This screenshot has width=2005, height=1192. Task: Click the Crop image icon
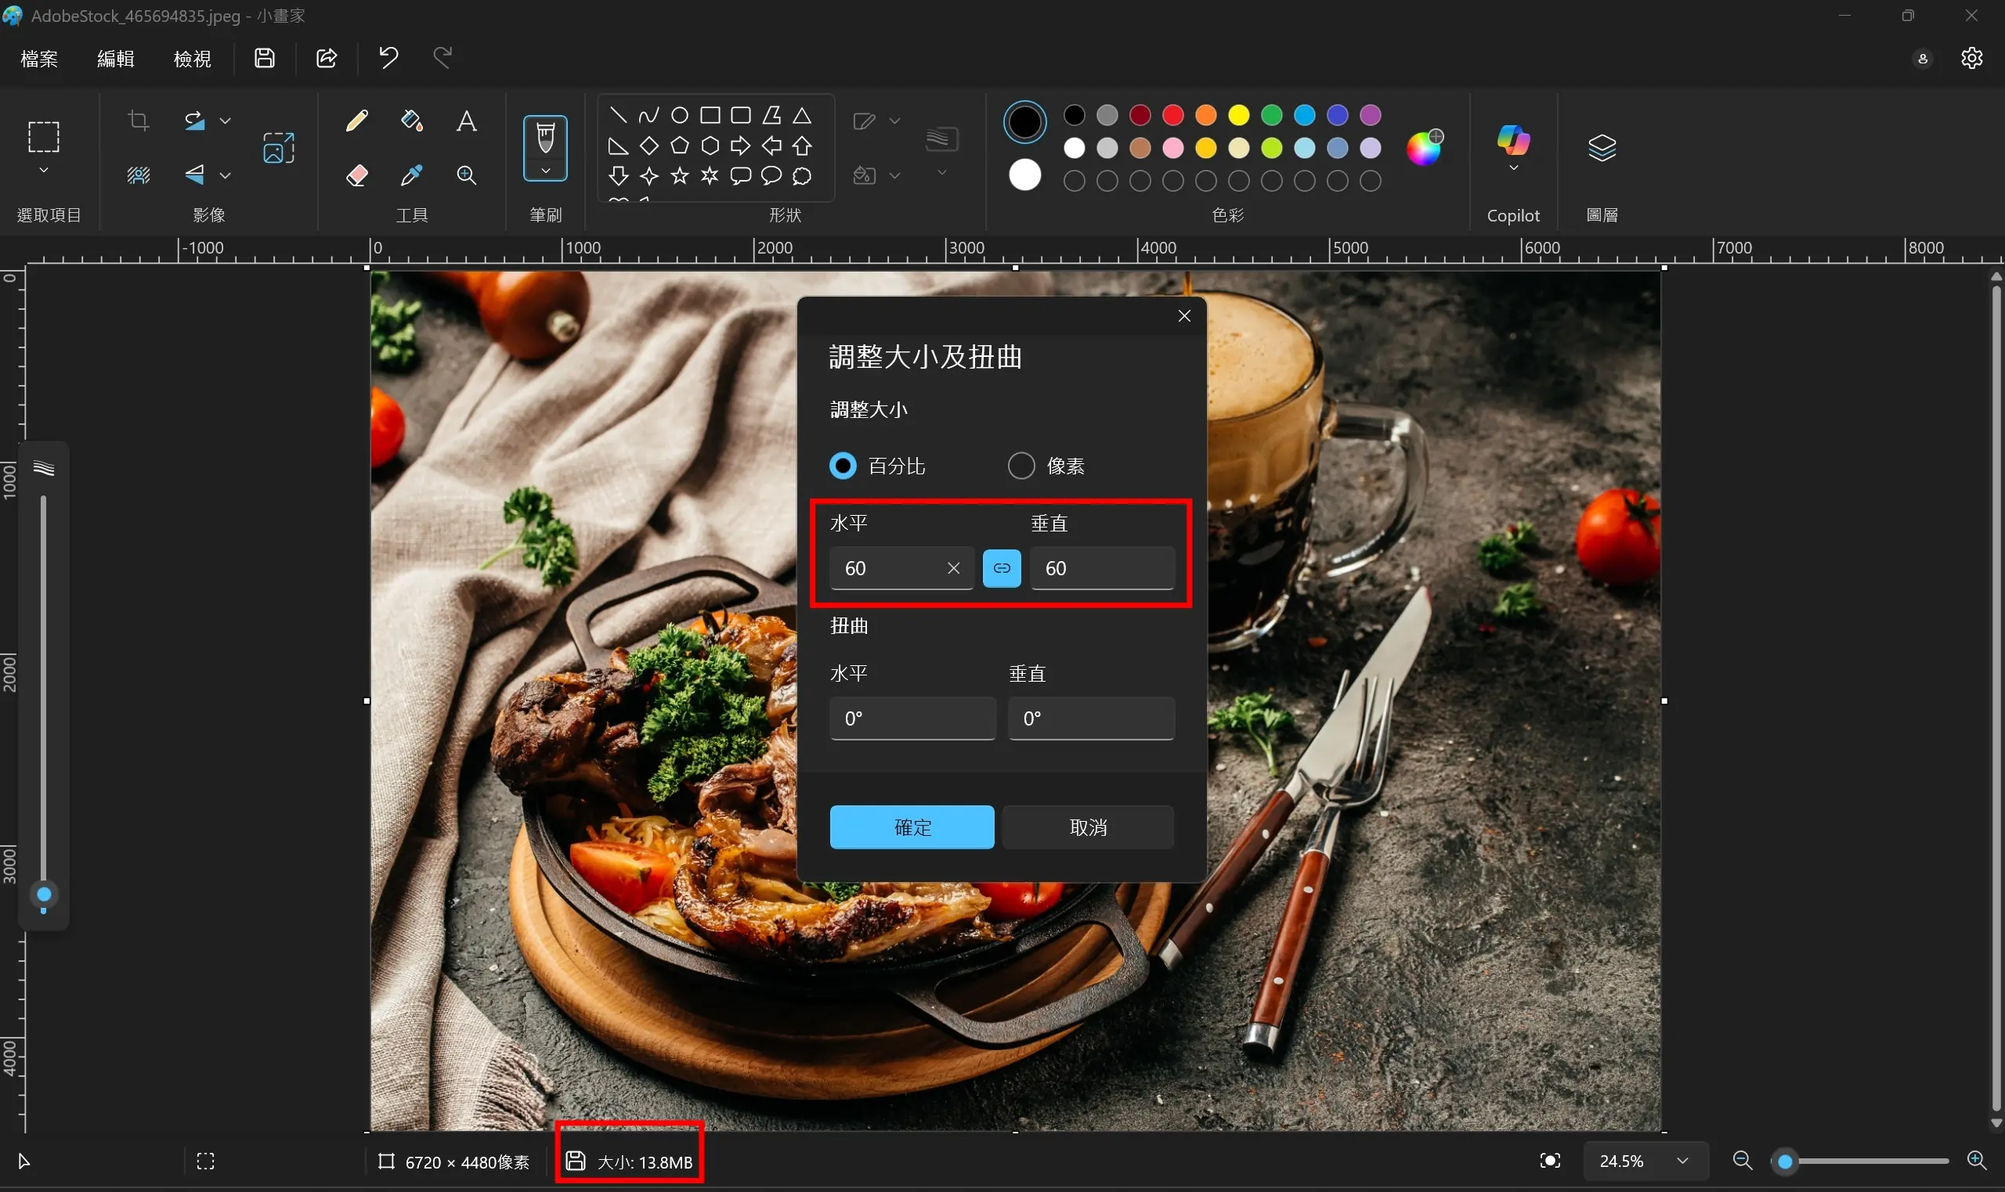pyautogui.click(x=138, y=121)
